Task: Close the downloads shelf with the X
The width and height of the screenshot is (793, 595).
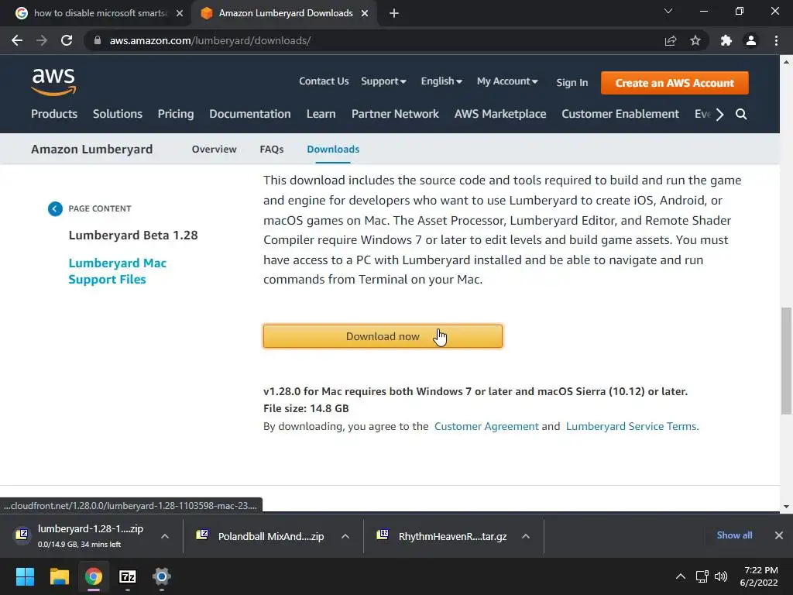Action: coord(779,535)
